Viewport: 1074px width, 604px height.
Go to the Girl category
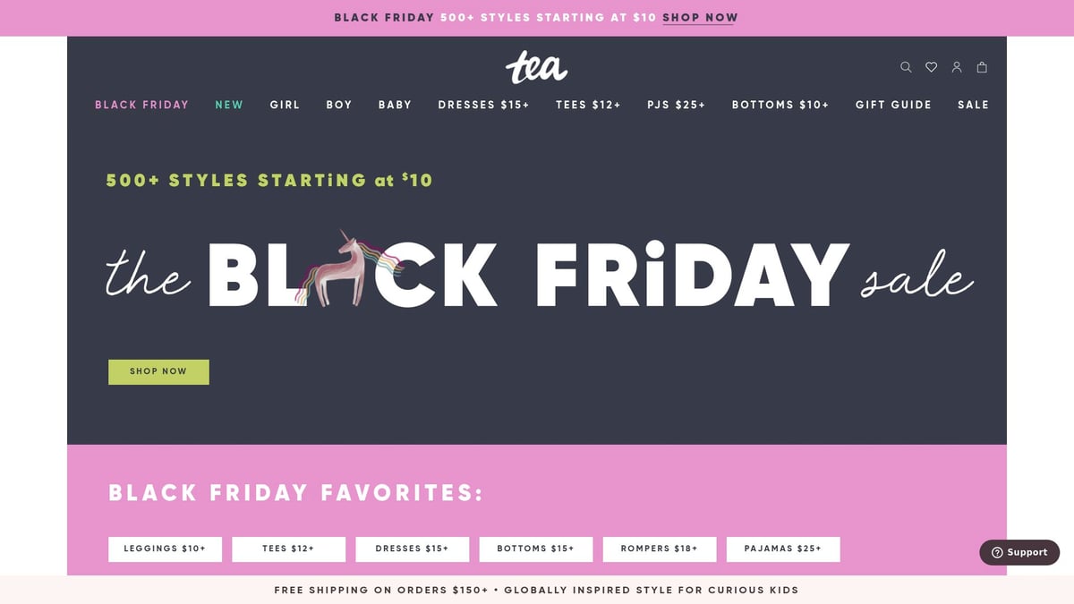285,105
